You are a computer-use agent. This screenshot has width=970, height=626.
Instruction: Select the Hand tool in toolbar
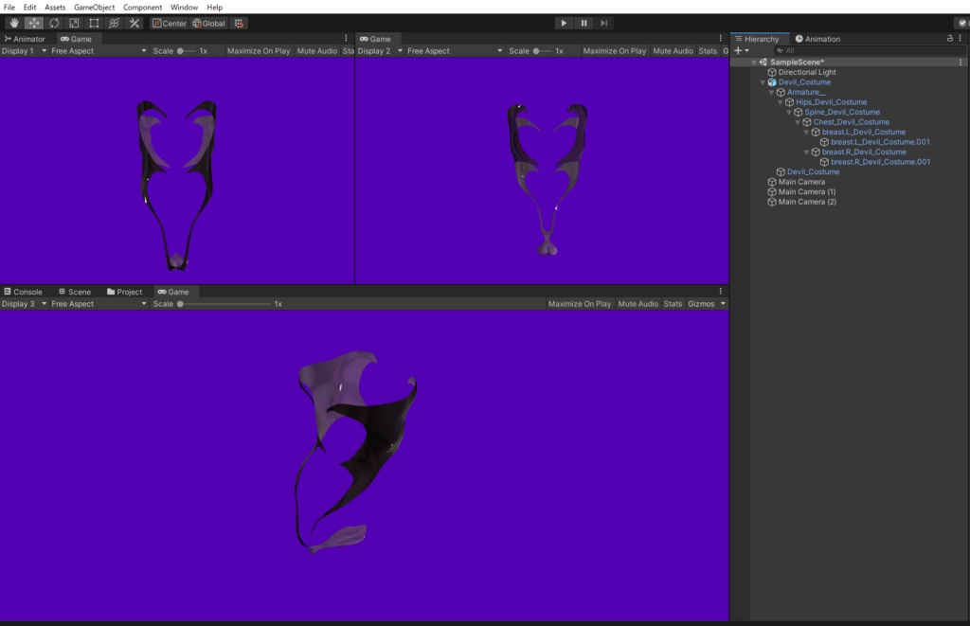coord(14,23)
